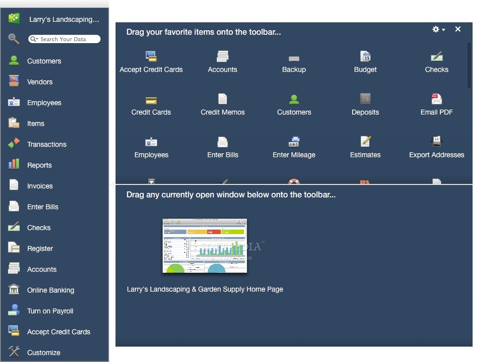The image size is (479, 362).
Task: Click the Checks icon in the item grid
Action: pyautogui.click(x=436, y=56)
